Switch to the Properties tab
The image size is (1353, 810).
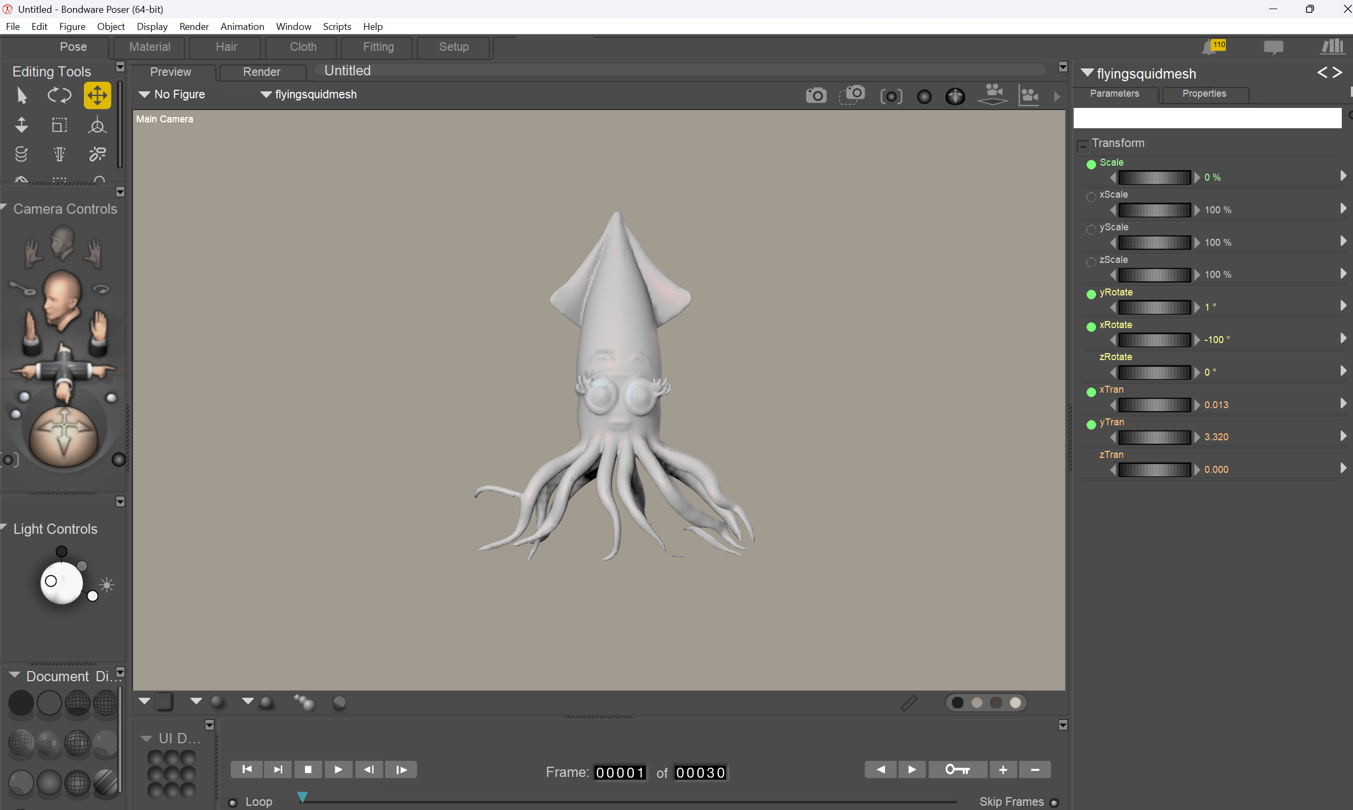coord(1204,94)
